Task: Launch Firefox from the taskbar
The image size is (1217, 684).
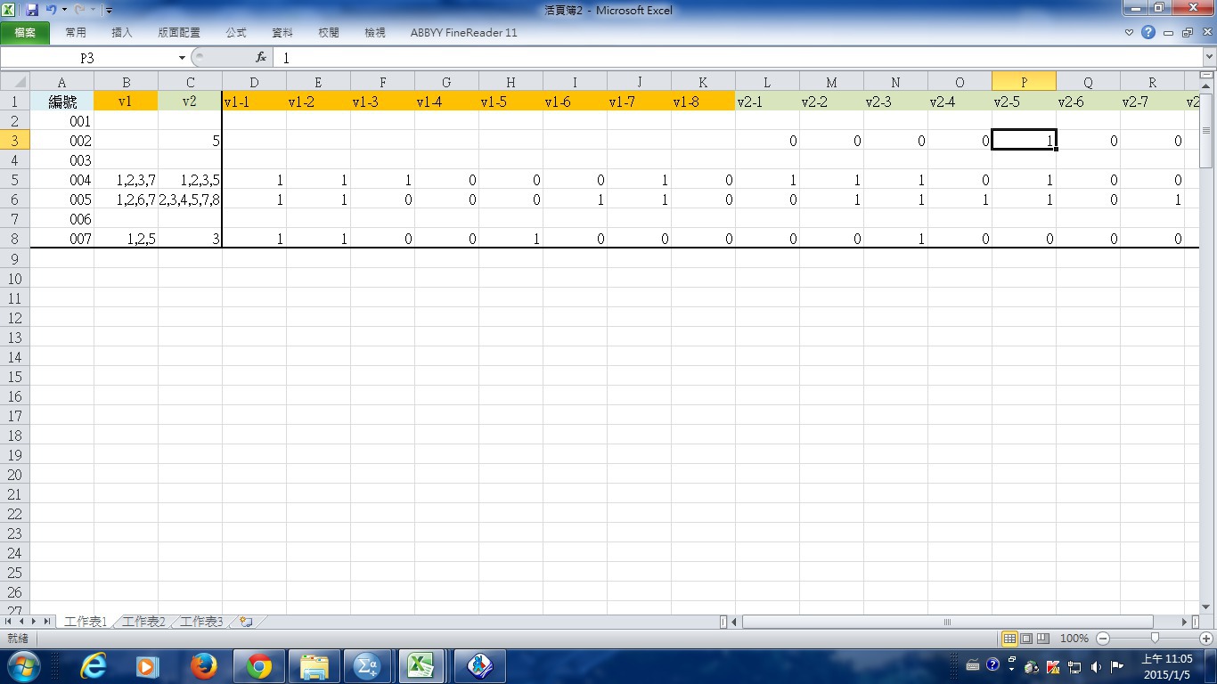Action: 204,665
